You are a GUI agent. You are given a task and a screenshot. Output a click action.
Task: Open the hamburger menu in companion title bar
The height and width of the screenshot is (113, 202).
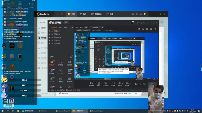(147, 23)
